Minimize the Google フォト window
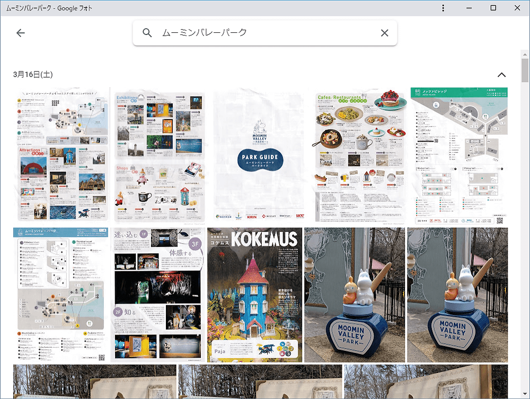This screenshot has width=530, height=399. click(x=469, y=8)
